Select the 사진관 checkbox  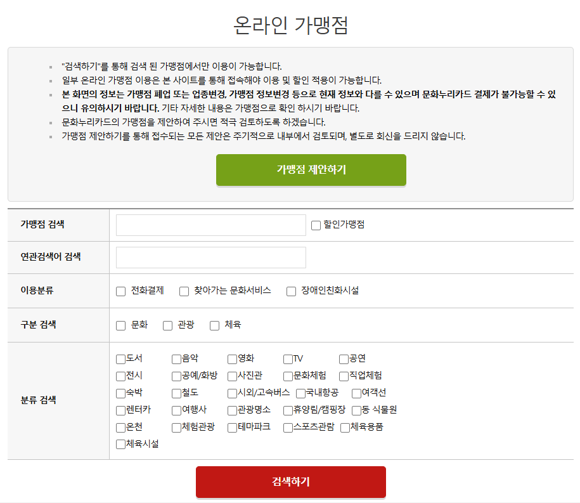point(231,376)
